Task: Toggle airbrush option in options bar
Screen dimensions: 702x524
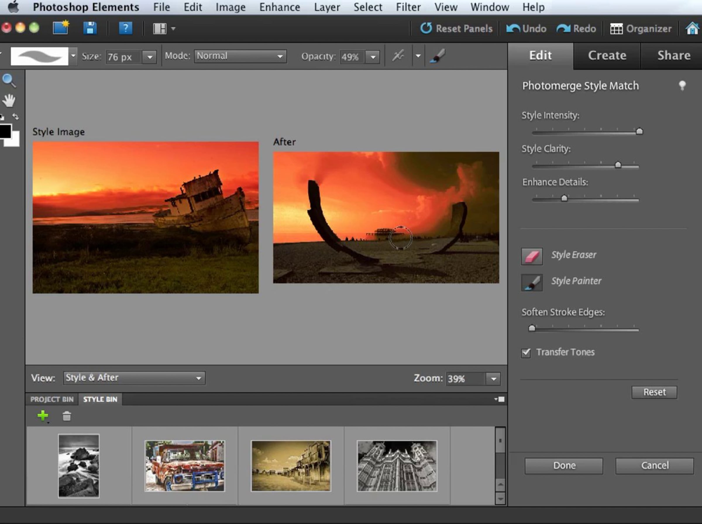Action: click(x=398, y=56)
